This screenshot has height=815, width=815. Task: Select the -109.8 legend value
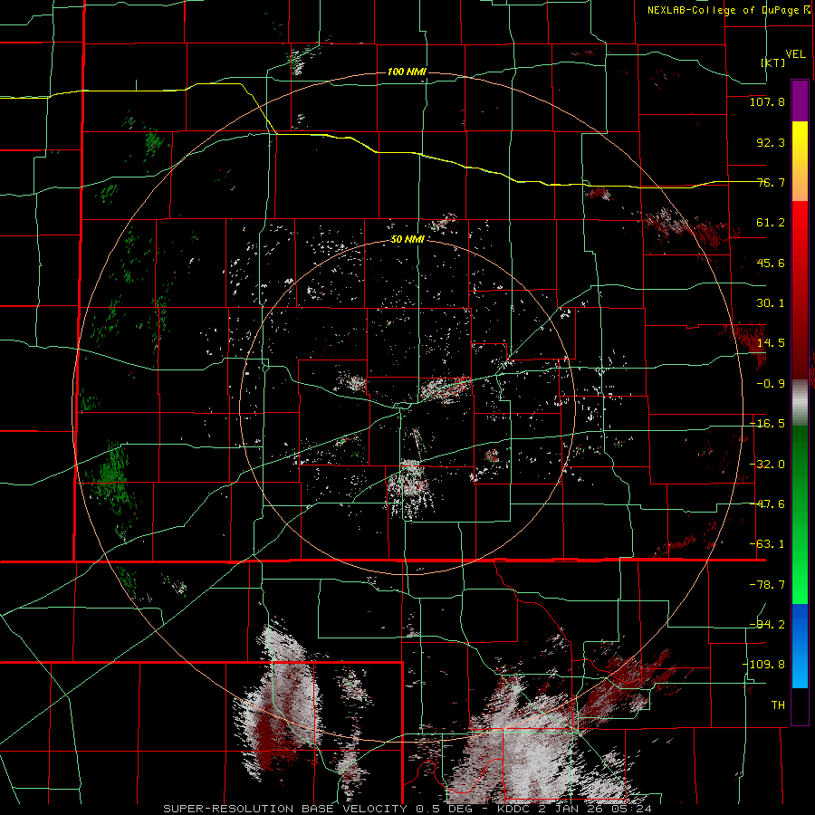[x=763, y=665]
